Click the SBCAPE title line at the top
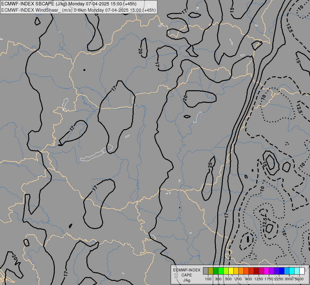Screen dimensions: 310x285 [69, 4]
